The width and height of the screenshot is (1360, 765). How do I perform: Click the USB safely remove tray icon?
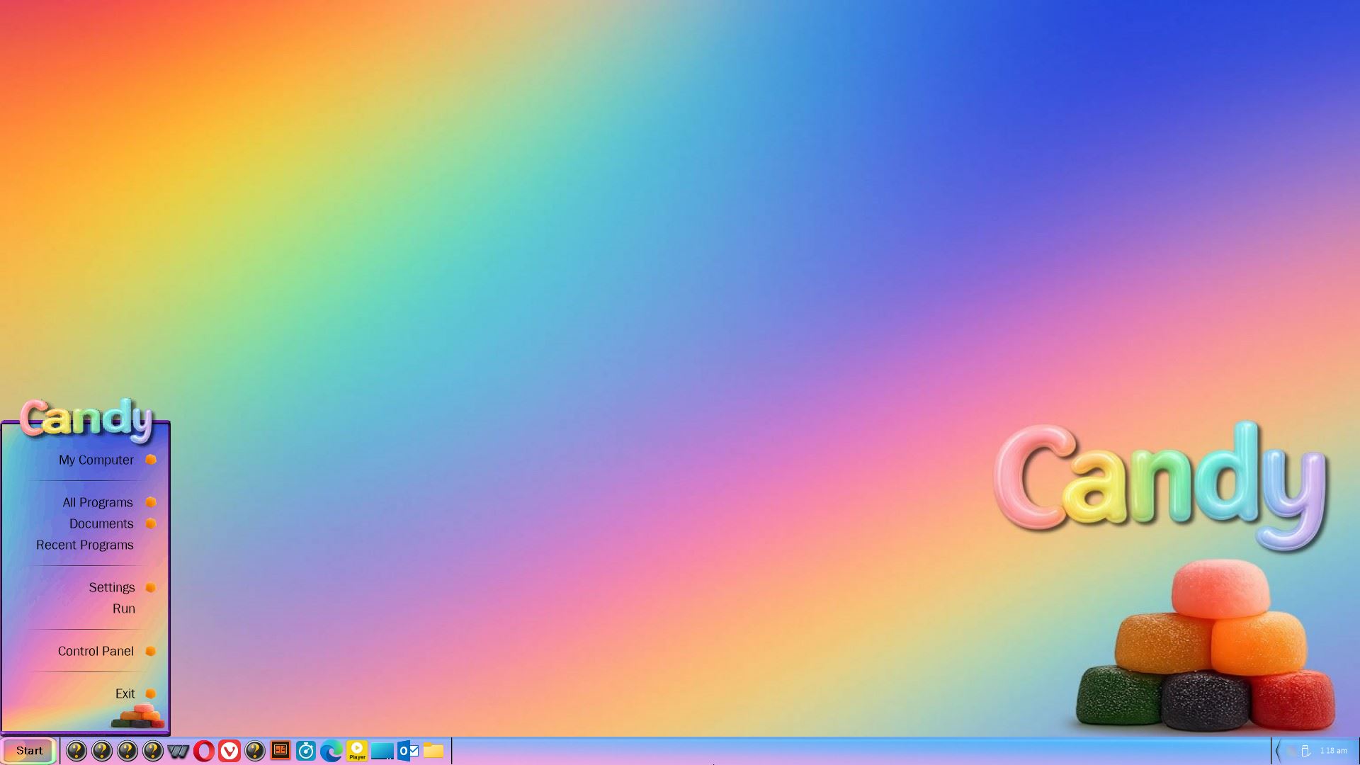coord(1305,751)
